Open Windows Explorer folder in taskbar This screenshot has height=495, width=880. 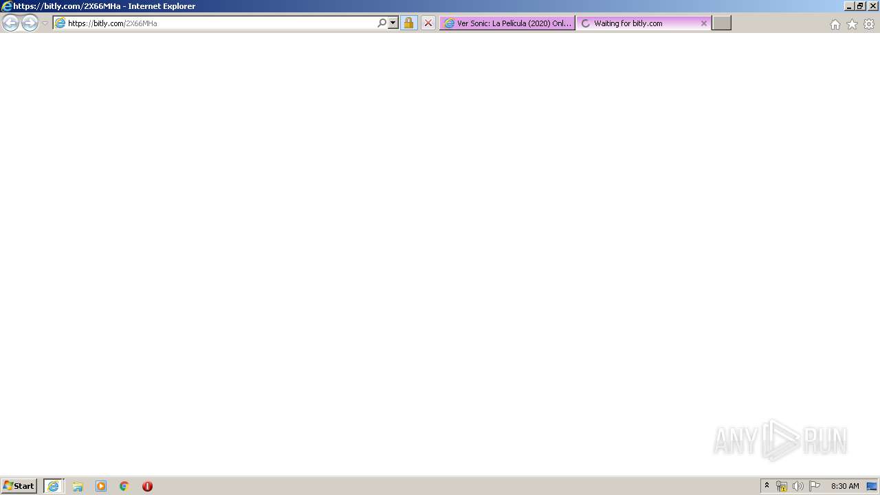point(78,486)
